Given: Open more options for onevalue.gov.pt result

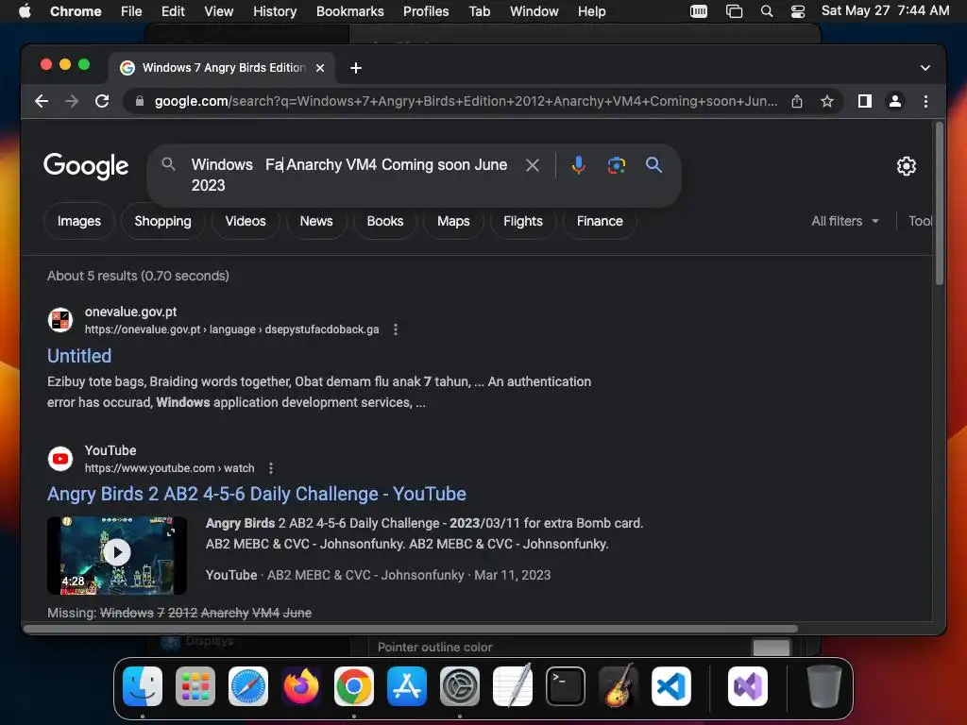Looking at the screenshot, I should 396,329.
